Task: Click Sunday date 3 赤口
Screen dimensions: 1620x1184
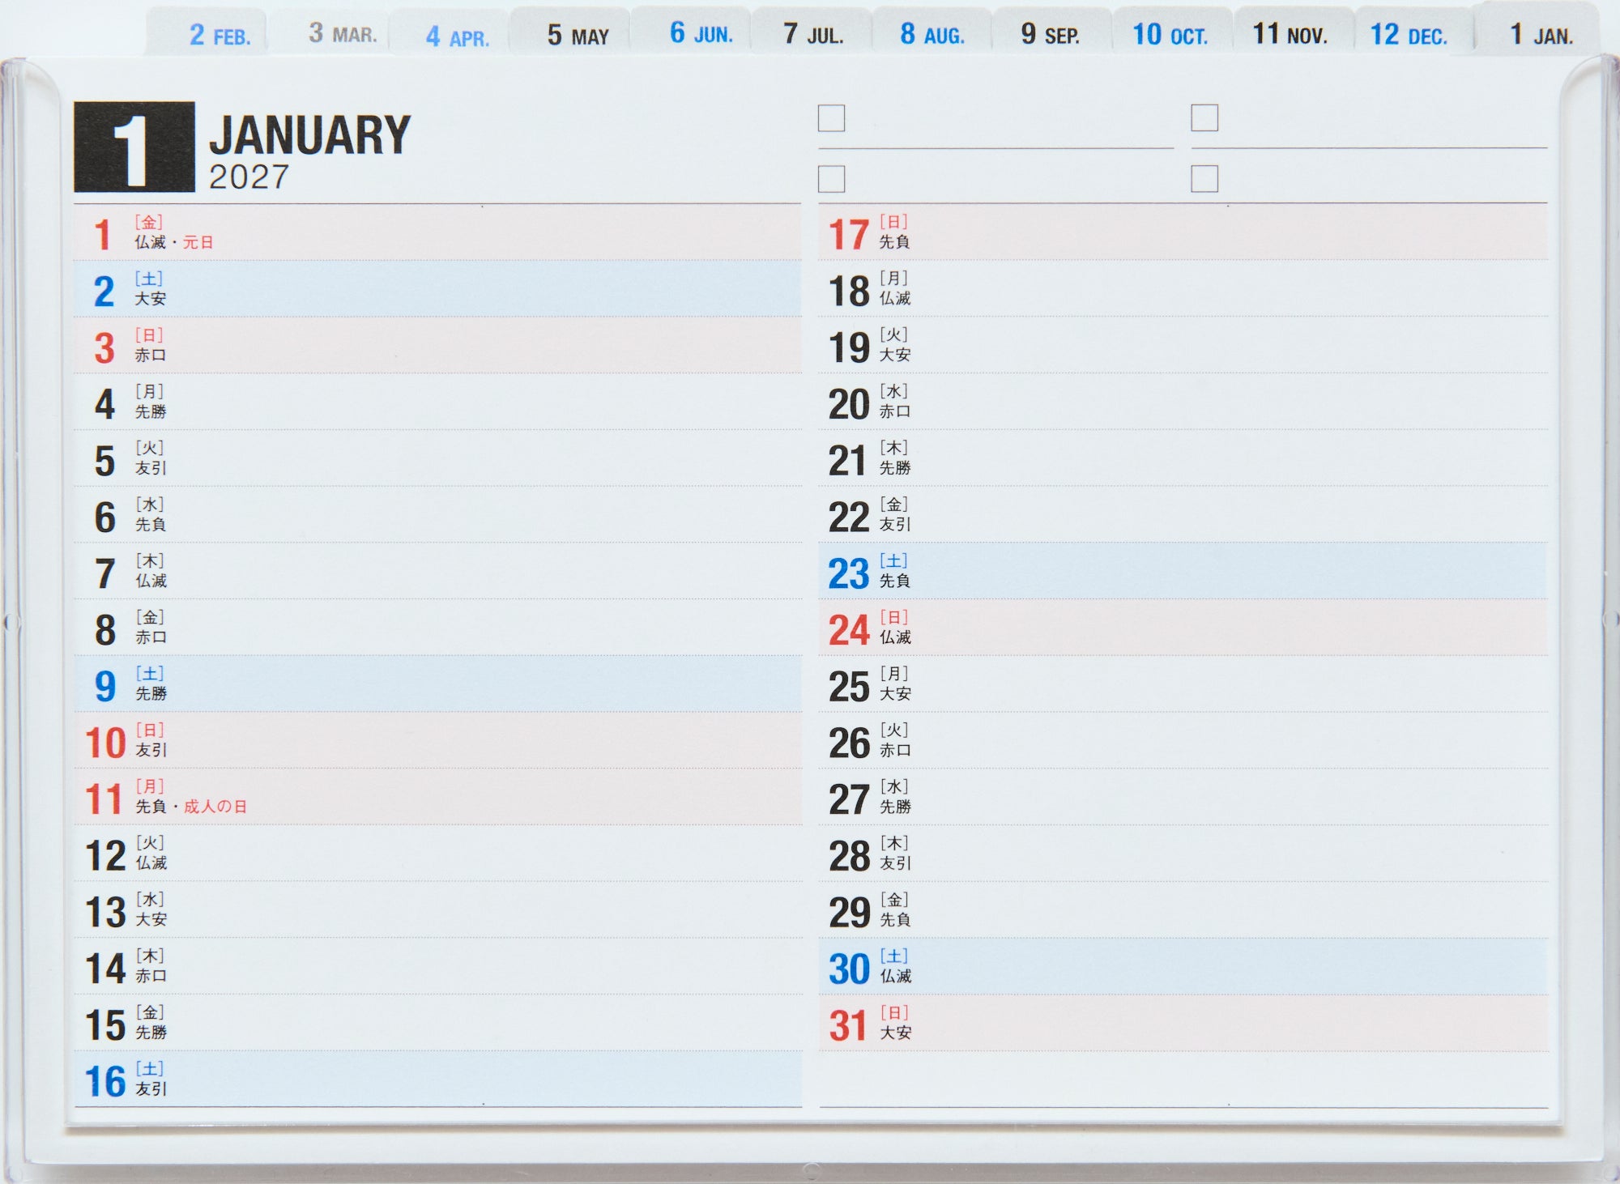Action: 437,346
